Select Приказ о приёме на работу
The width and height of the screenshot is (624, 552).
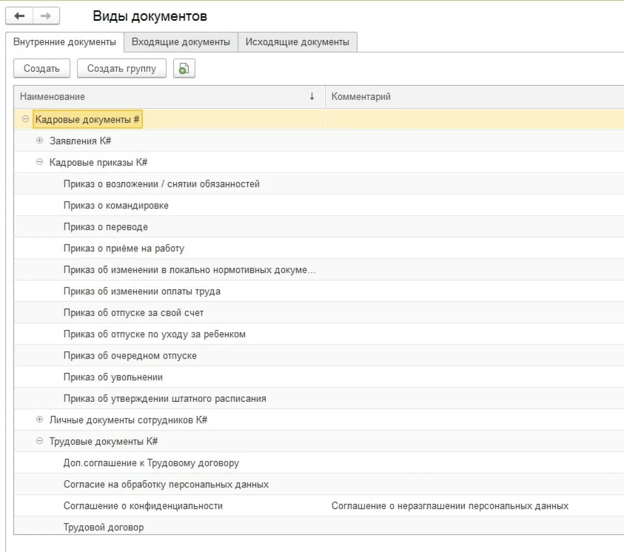point(124,248)
